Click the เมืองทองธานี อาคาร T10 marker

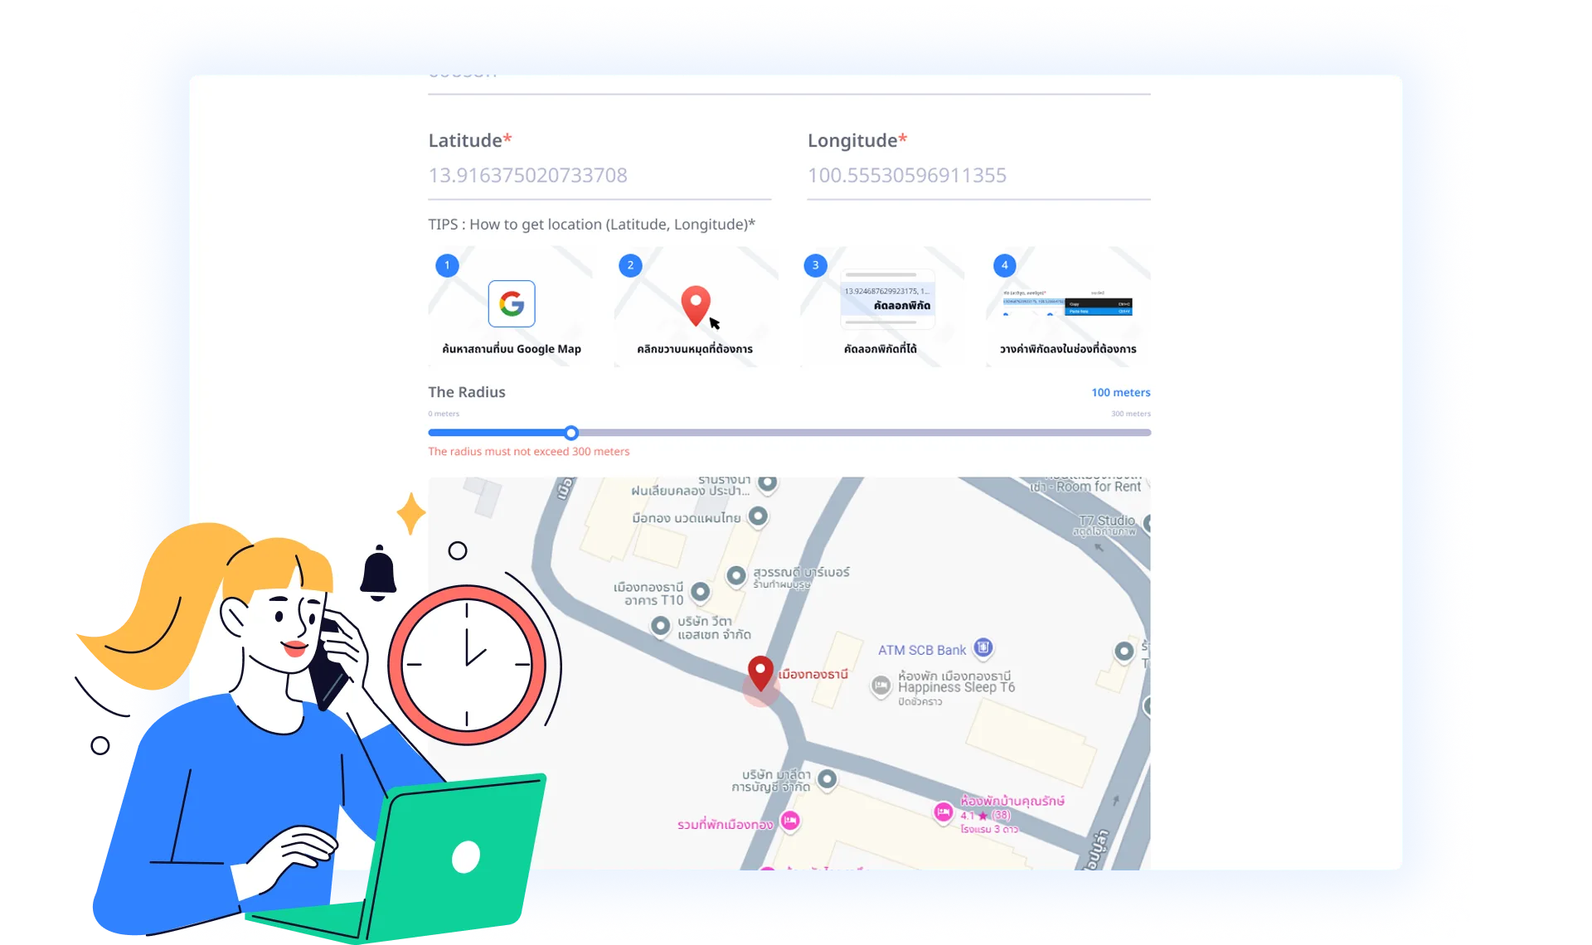tap(701, 591)
